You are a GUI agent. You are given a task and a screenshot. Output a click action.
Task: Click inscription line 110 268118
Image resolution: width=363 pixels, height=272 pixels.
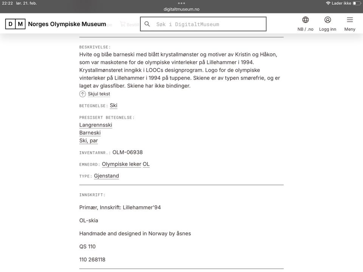[x=92, y=260]
